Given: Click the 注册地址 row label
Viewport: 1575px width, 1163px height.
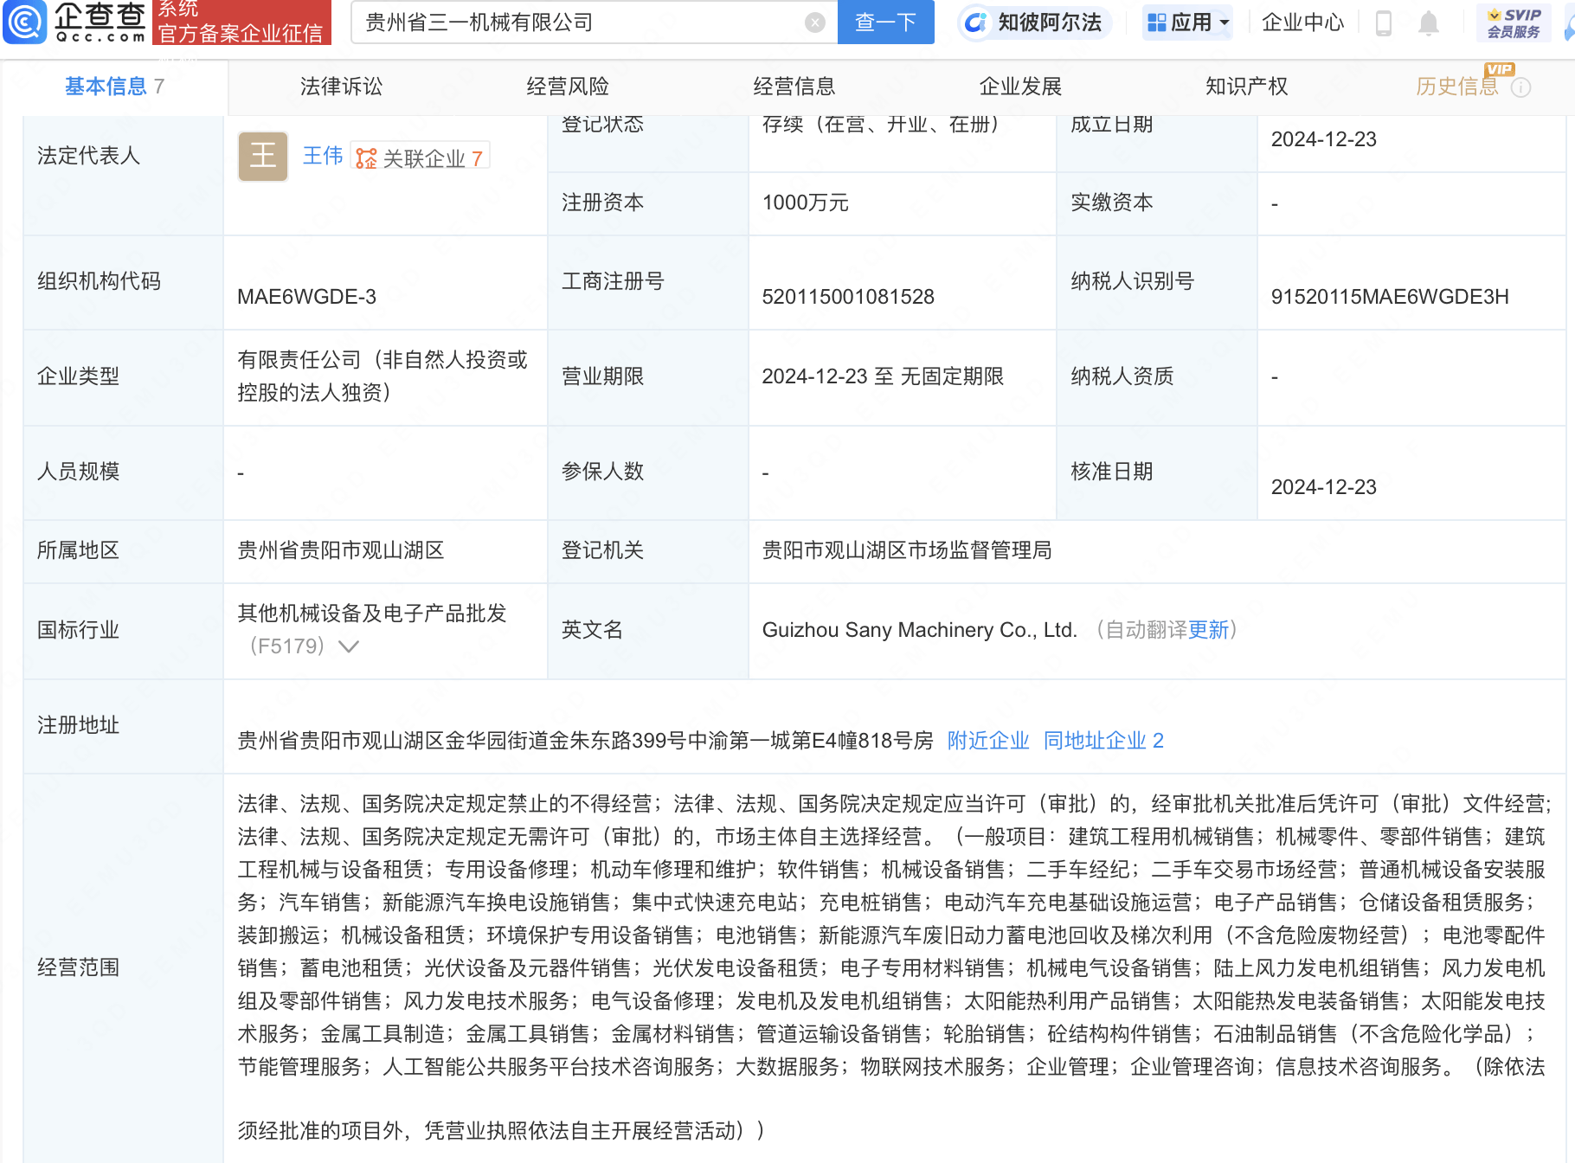Looking at the screenshot, I should coord(78,725).
